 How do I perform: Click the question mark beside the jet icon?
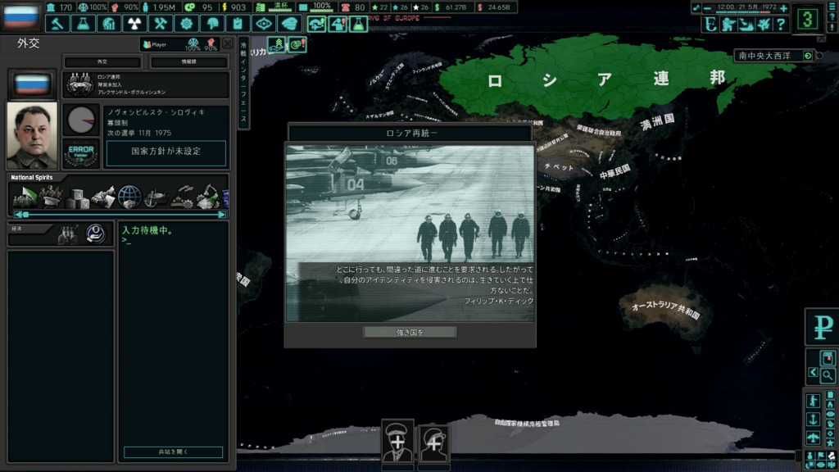pos(781,24)
